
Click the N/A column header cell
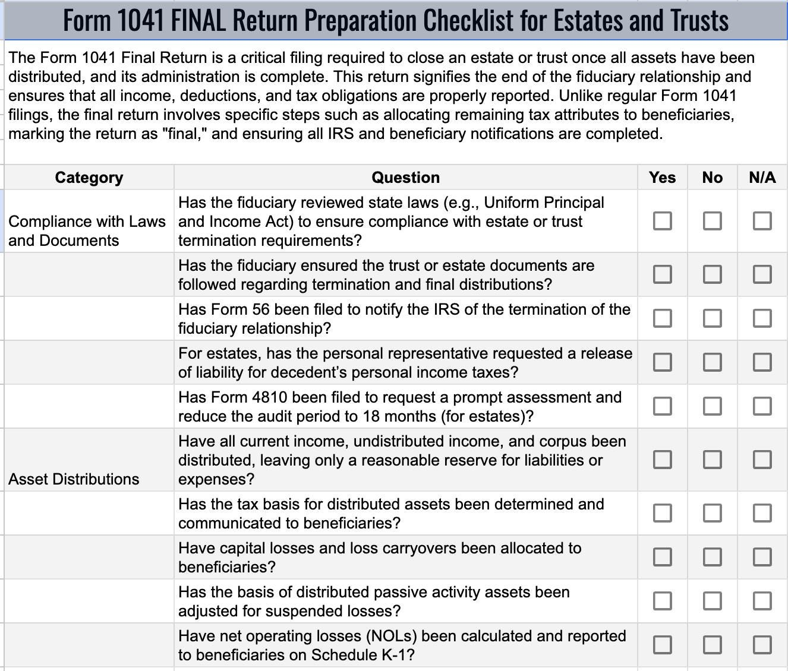coord(762,178)
